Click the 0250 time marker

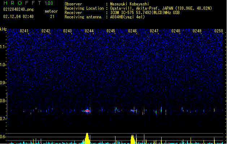pyautogui.click(x=219, y=31)
